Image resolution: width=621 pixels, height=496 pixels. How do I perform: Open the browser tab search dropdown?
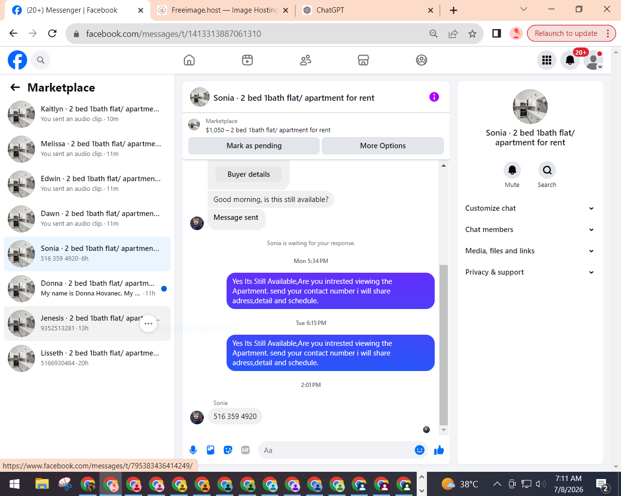pos(523,9)
